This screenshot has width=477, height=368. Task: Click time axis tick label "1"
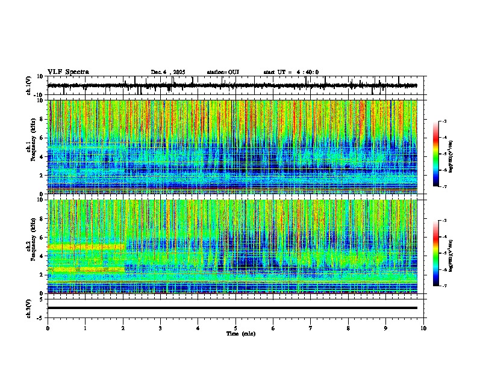point(85,328)
